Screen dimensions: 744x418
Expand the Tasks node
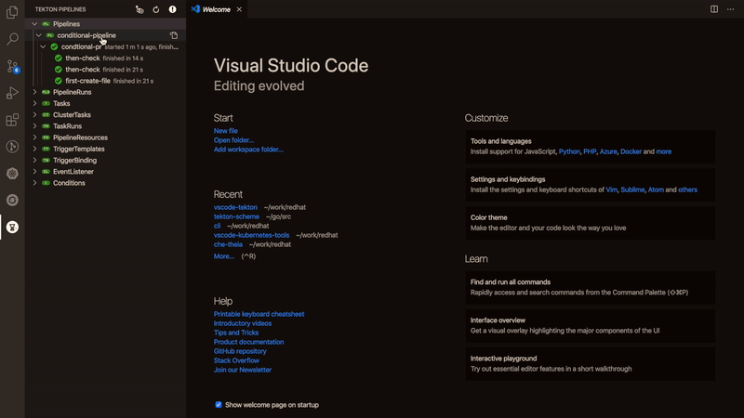click(x=34, y=104)
